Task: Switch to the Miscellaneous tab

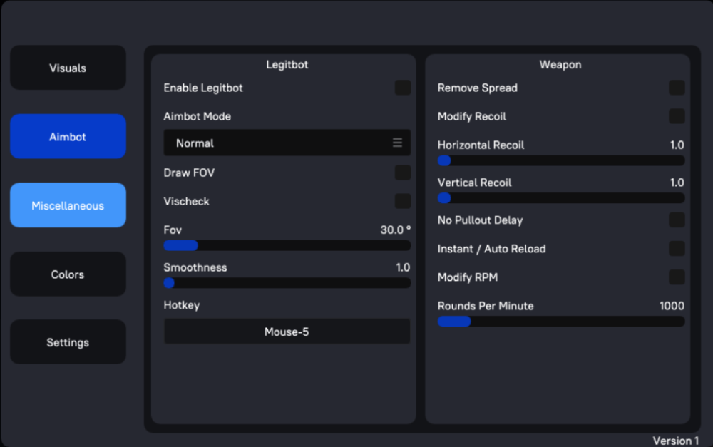Action: point(68,205)
